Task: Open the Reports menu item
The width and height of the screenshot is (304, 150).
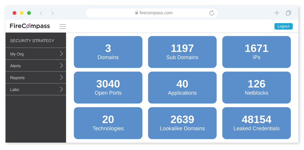Action: pyautogui.click(x=36, y=78)
